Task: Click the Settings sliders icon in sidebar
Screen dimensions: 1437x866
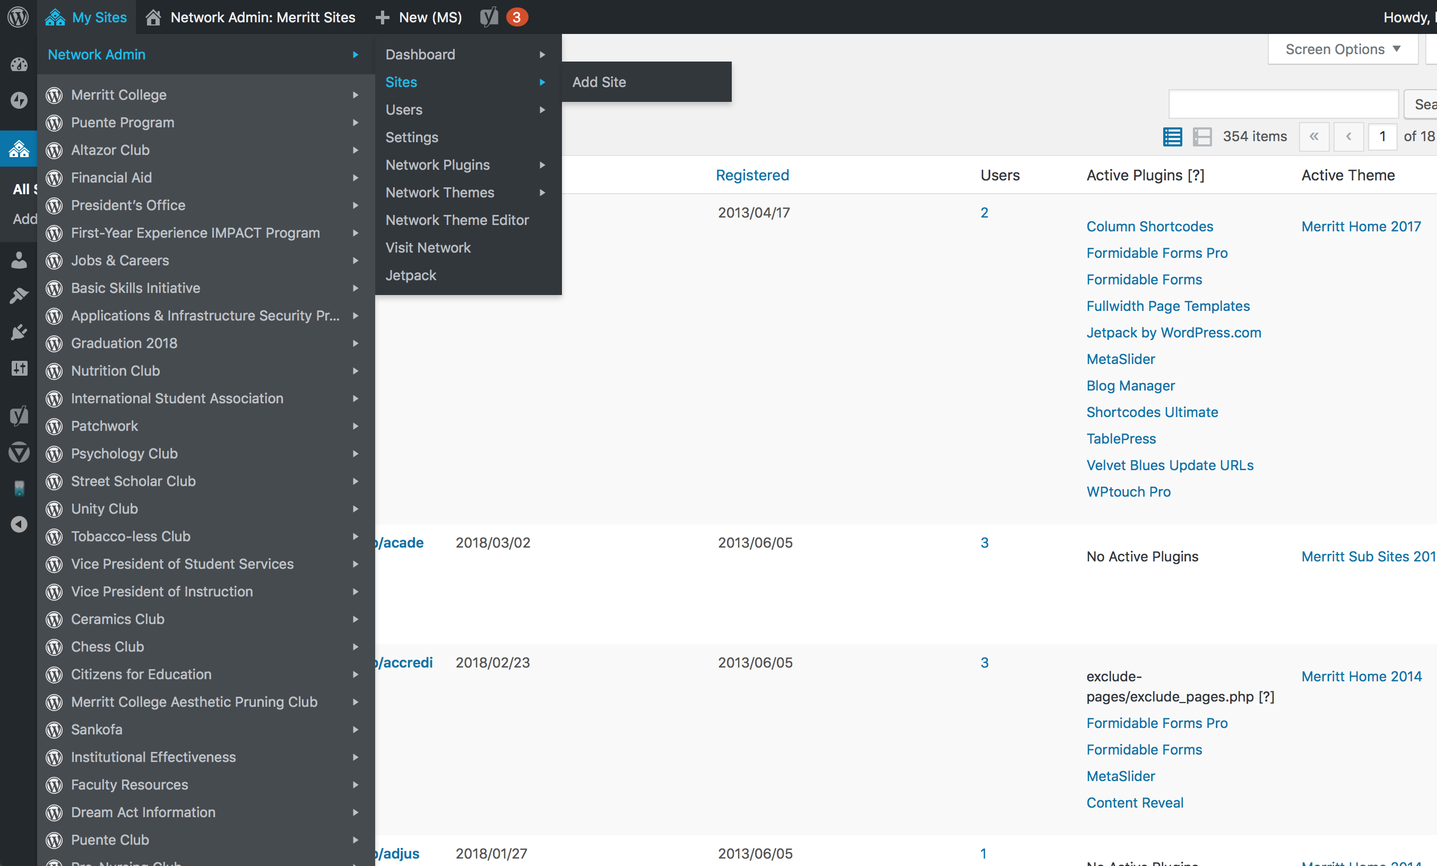Action: tap(19, 368)
